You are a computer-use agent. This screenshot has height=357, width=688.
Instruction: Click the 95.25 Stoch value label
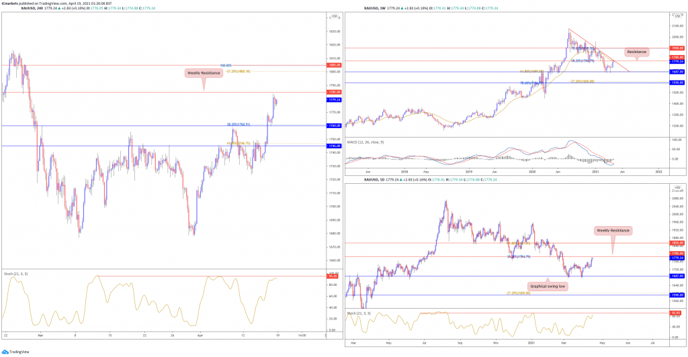pos(333,276)
